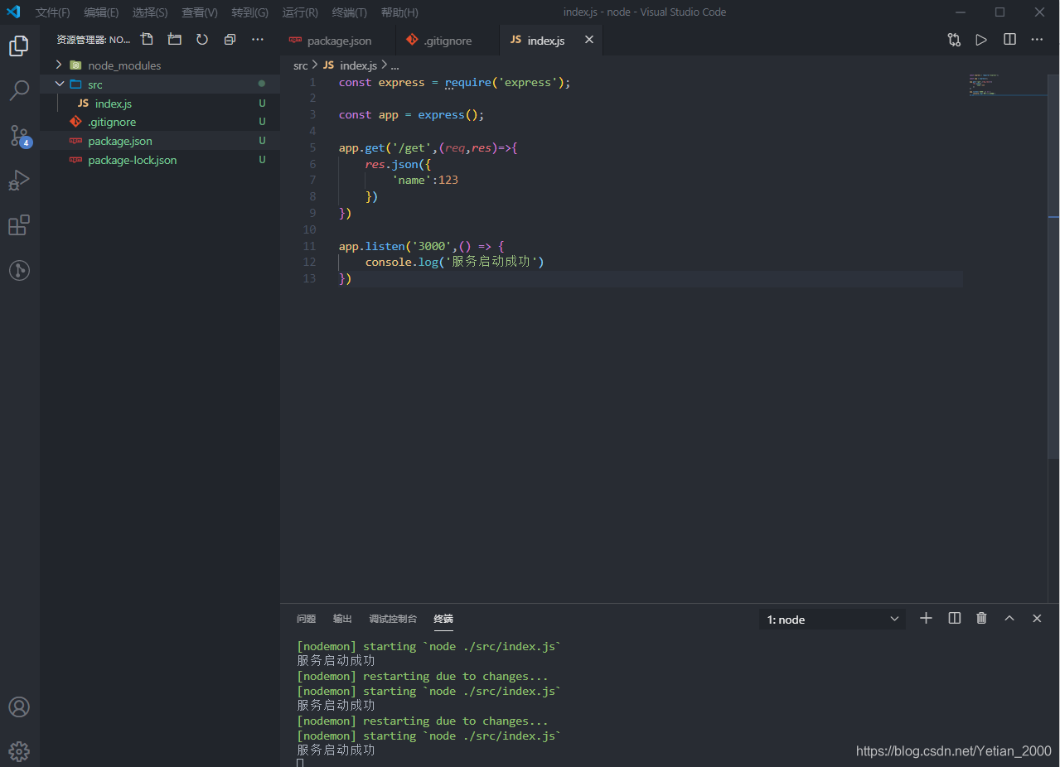Image resolution: width=1060 pixels, height=767 pixels.
Task: Click the editor vertical scrollbar
Action: coord(1053,265)
